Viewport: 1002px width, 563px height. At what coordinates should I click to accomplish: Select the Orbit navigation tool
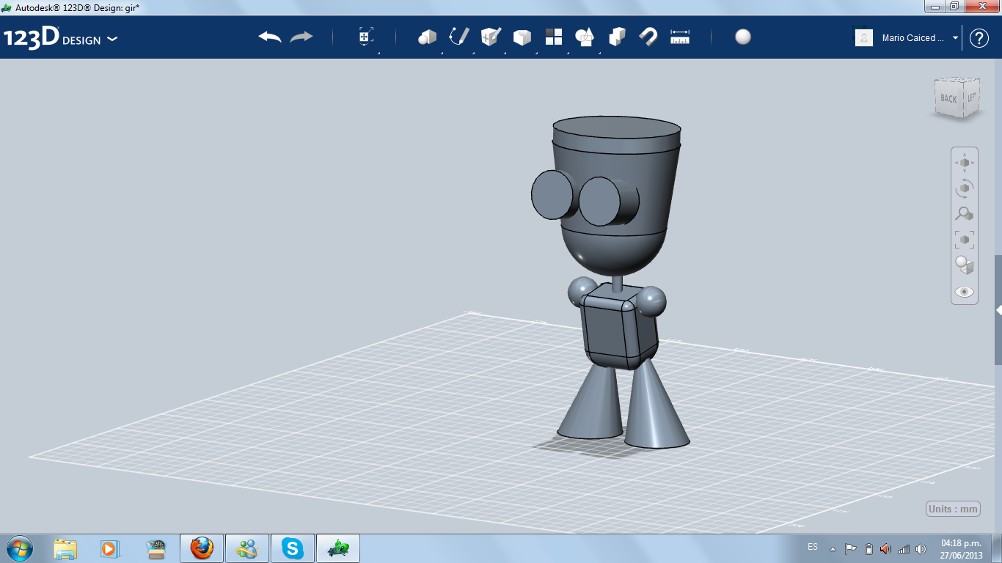[965, 188]
